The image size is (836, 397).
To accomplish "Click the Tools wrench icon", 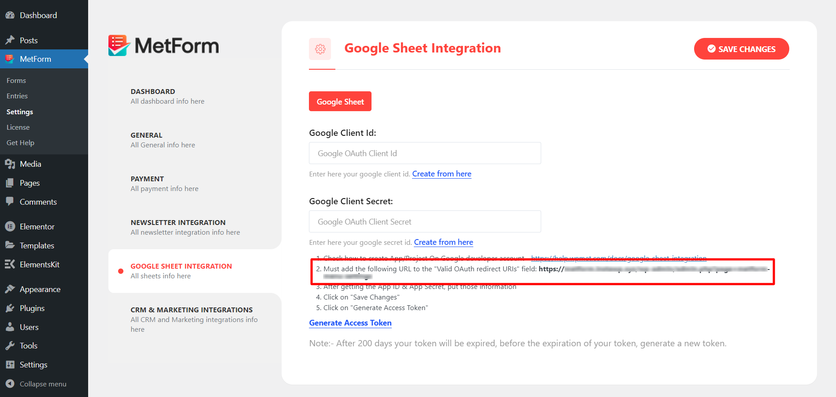I will [10, 346].
